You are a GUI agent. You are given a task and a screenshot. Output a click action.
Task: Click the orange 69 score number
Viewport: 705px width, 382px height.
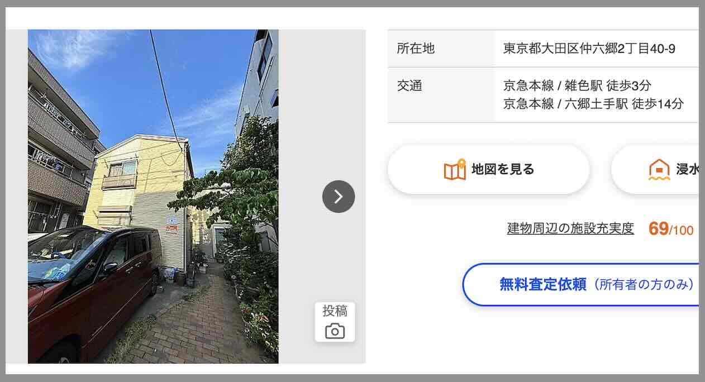tap(659, 229)
